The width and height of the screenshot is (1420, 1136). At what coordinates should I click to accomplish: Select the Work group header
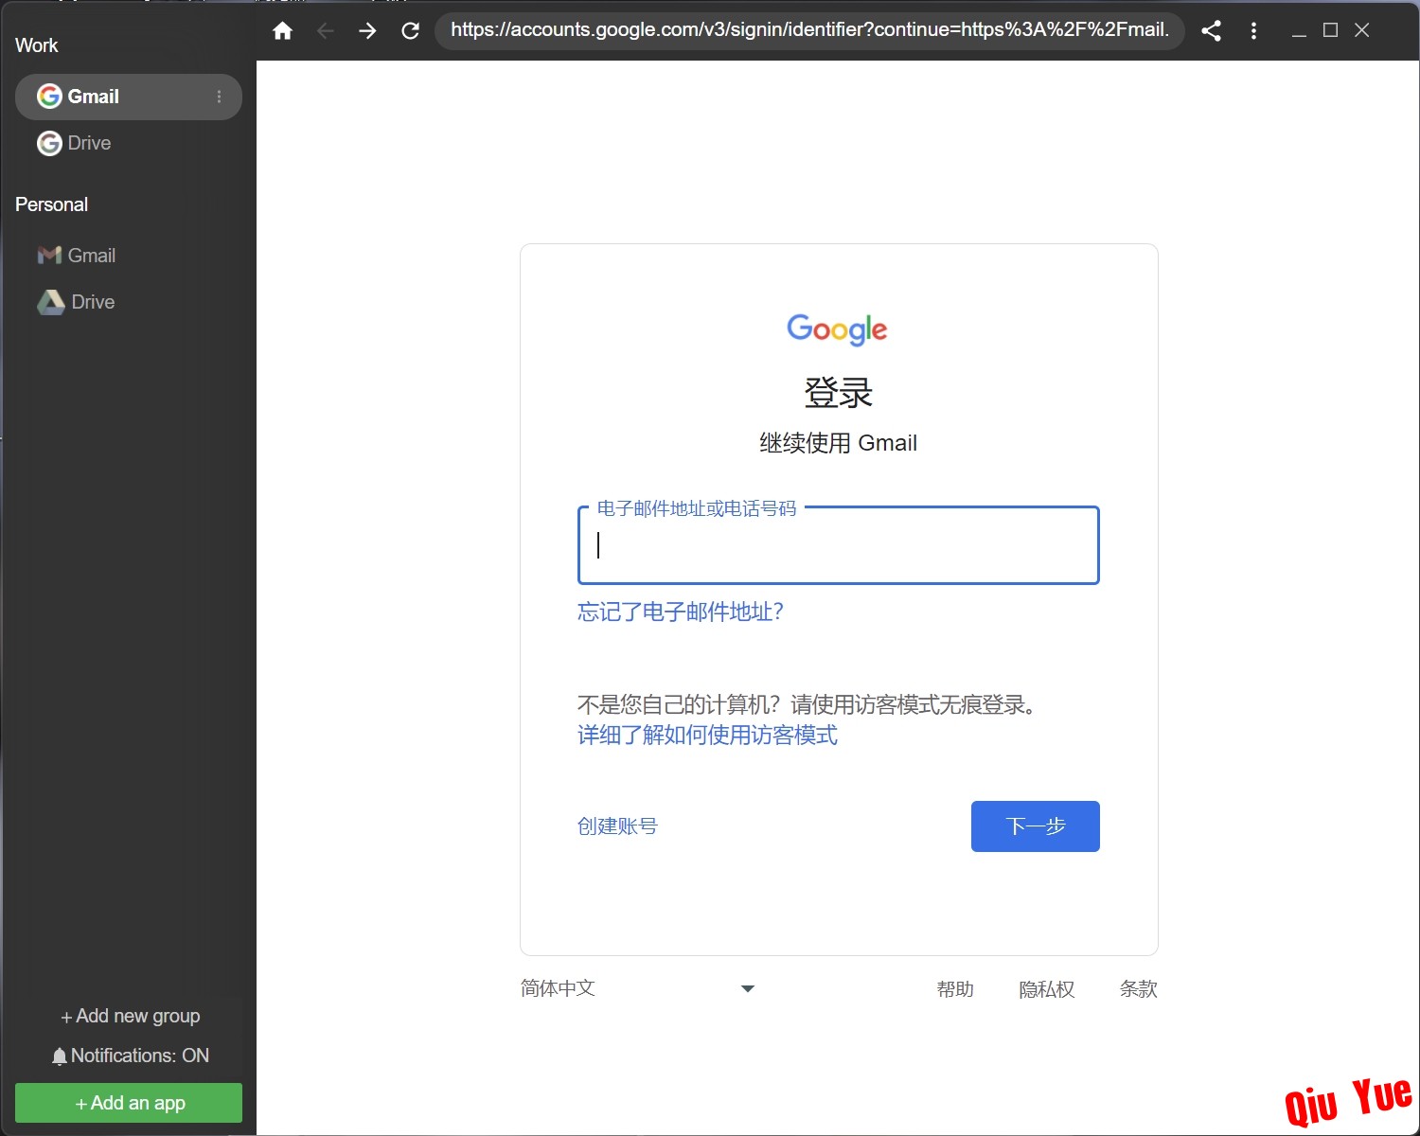point(37,45)
